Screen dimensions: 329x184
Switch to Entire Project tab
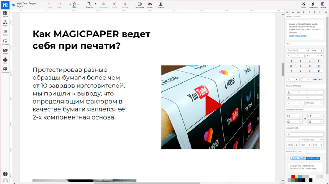pos(298,158)
